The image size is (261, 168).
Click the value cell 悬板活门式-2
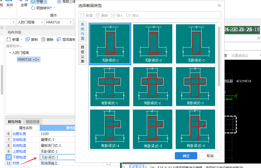[57, 146]
